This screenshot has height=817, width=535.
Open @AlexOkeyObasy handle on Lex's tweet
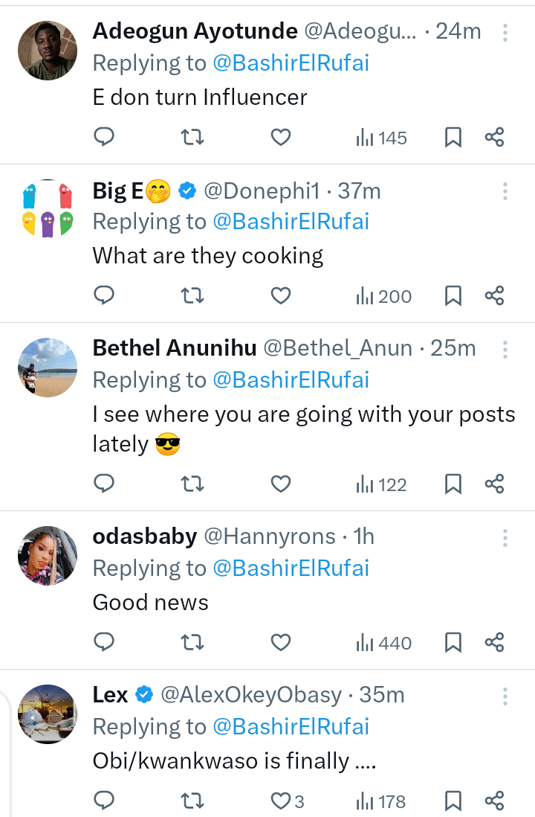[x=251, y=695]
